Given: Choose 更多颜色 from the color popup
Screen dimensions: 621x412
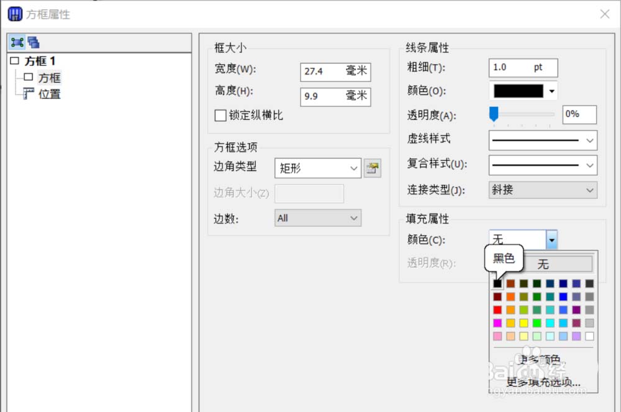Looking at the screenshot, I should click(x=539, y=359).
